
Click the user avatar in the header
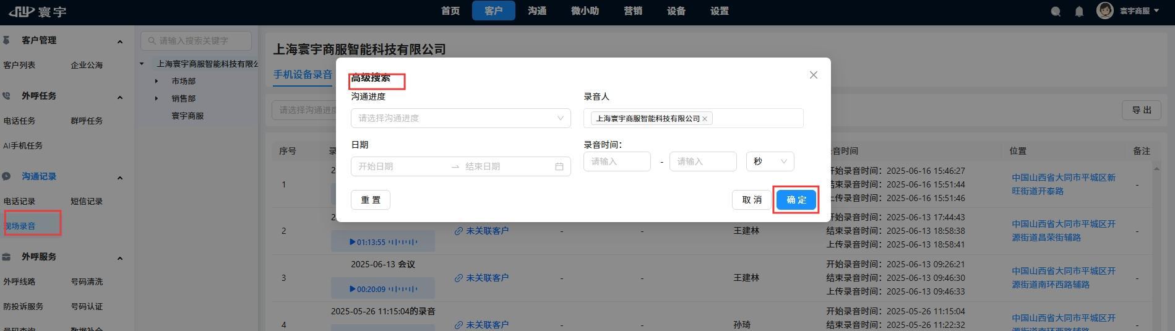point(1104,11)
